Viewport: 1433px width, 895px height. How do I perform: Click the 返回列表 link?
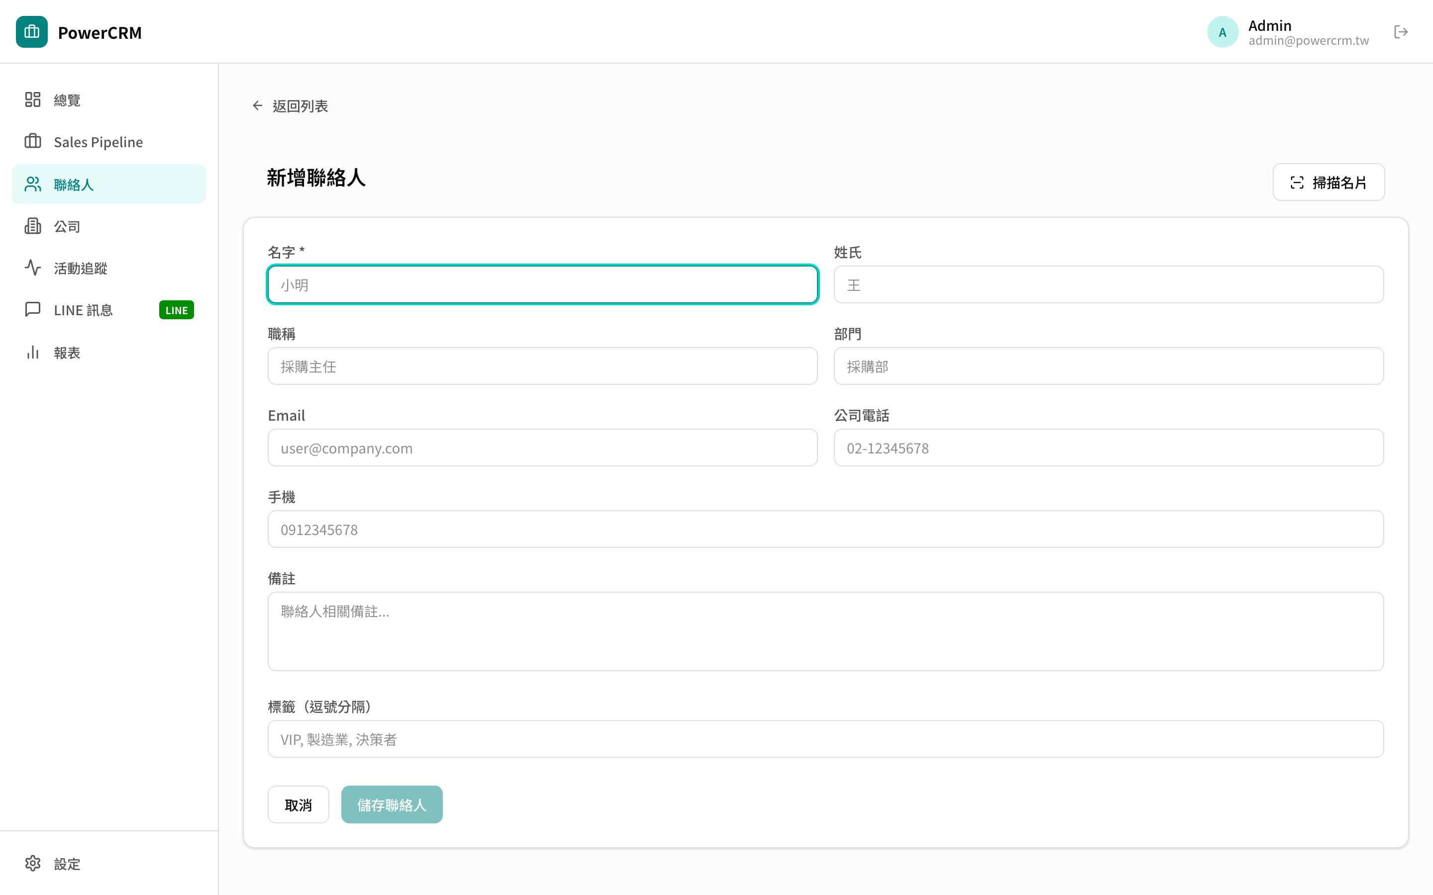click(x=300, y=106)
